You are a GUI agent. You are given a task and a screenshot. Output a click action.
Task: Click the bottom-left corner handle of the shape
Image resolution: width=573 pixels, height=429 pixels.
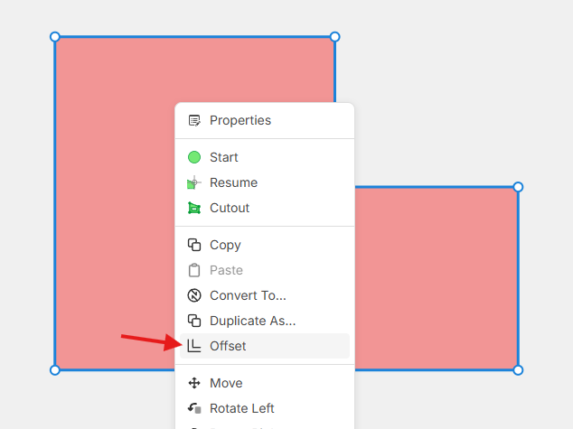(55, 369)
